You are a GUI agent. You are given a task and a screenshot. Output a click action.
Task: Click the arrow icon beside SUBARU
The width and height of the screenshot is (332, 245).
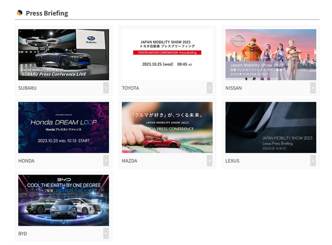(x=106, y=88)
